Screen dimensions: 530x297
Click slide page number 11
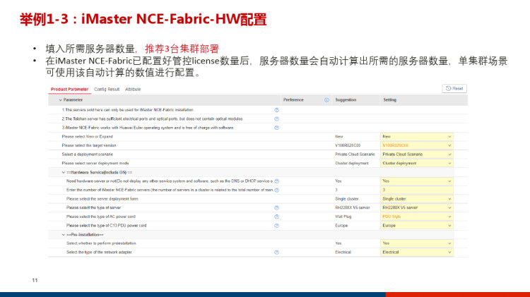point(35,280)
